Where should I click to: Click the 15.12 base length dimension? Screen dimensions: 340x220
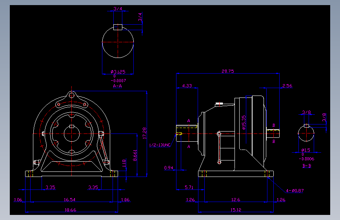click(236, 210)
